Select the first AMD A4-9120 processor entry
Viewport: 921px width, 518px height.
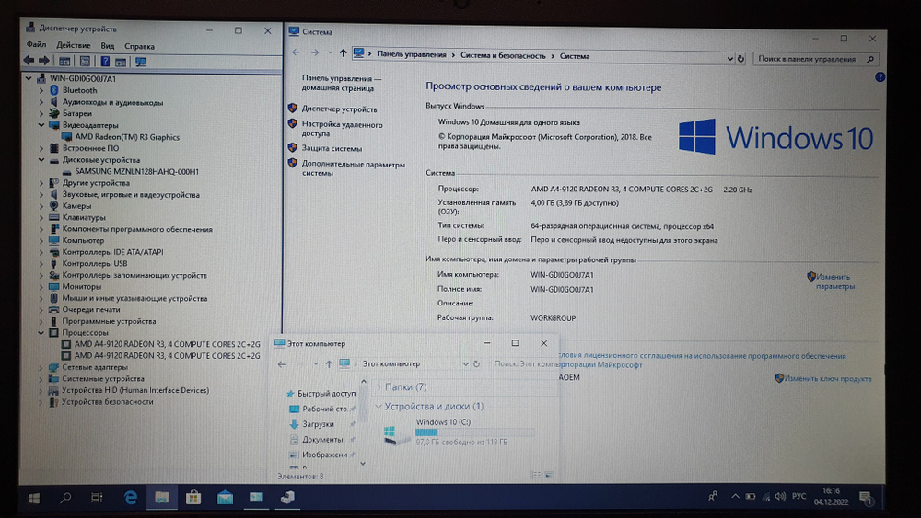(167, 344)
